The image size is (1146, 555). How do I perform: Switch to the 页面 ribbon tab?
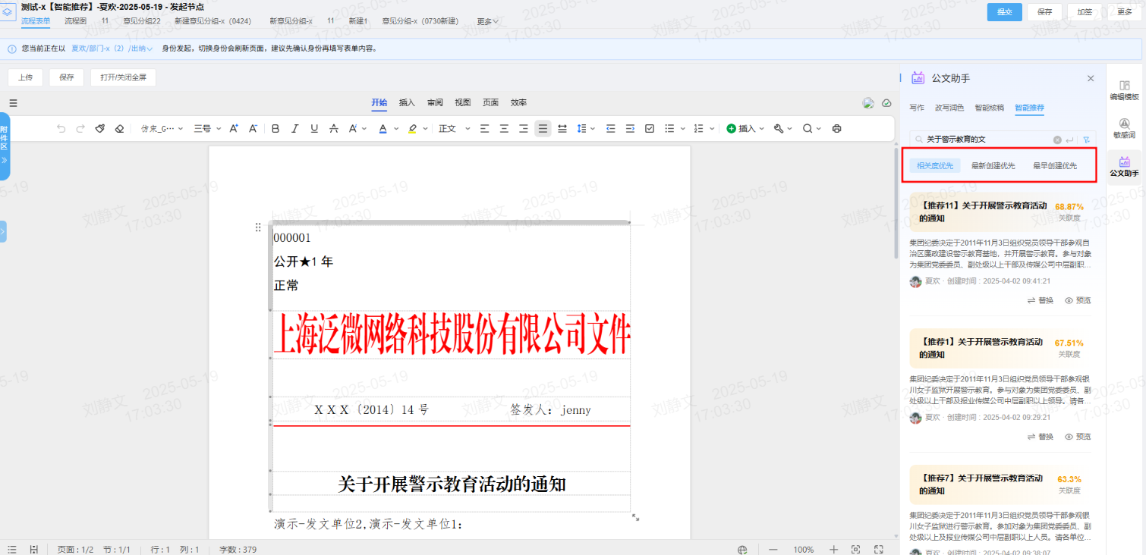pos(491,102)
